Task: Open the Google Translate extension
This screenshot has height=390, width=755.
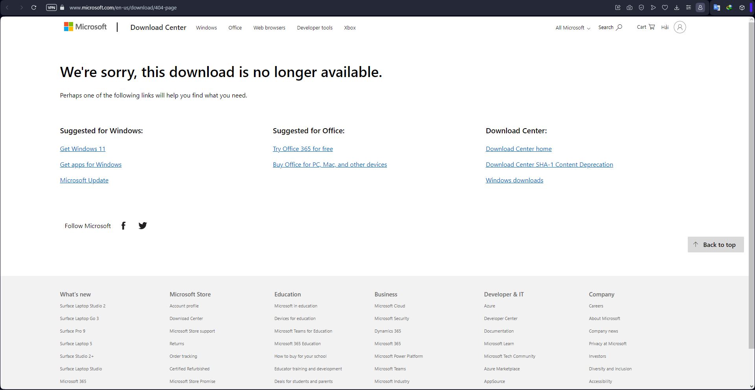Action: pyautogui.click(x=716, y=7)
